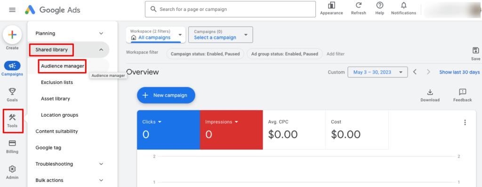Image resolution: width=482 pixels, height=187 pixels.
Task: Click Add filter
Action: (335, 54)
